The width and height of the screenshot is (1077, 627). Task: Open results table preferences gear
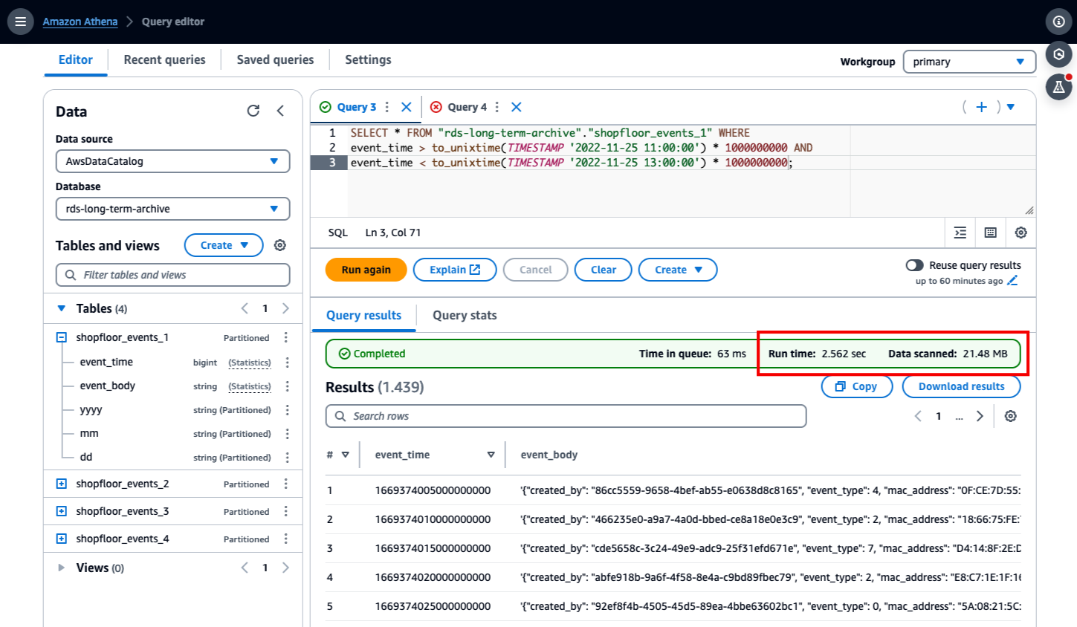[1011, 416]
